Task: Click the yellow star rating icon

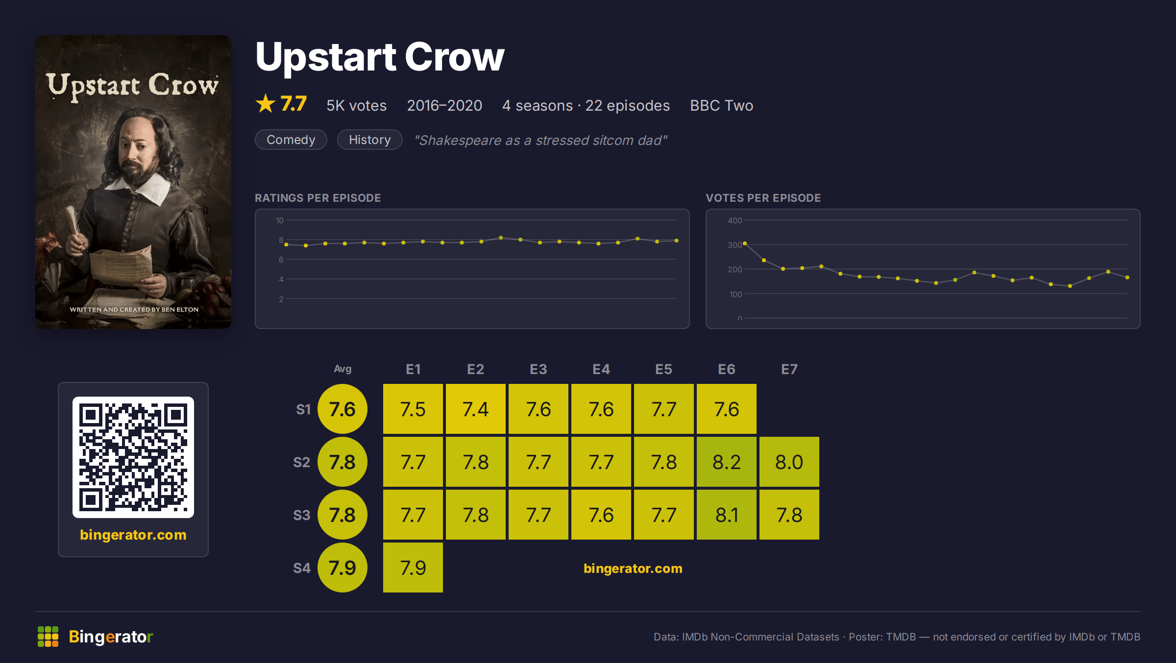Action: 266,103
